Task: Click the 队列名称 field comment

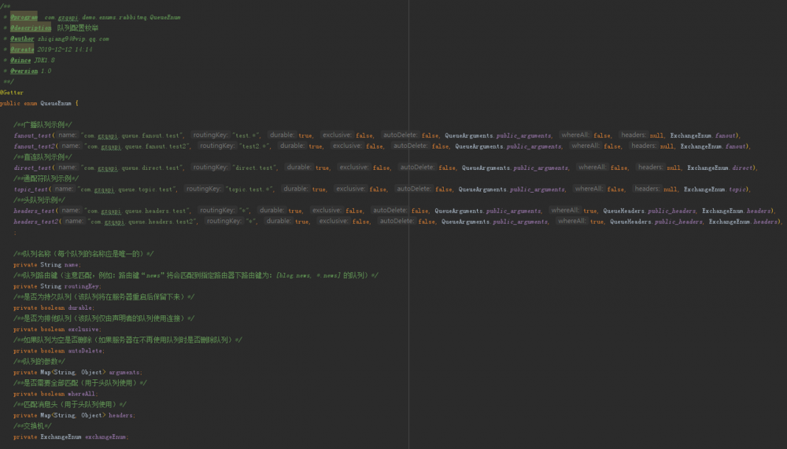Action: click(x=83, y=254)
